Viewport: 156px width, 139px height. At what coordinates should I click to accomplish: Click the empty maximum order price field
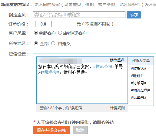65,24
